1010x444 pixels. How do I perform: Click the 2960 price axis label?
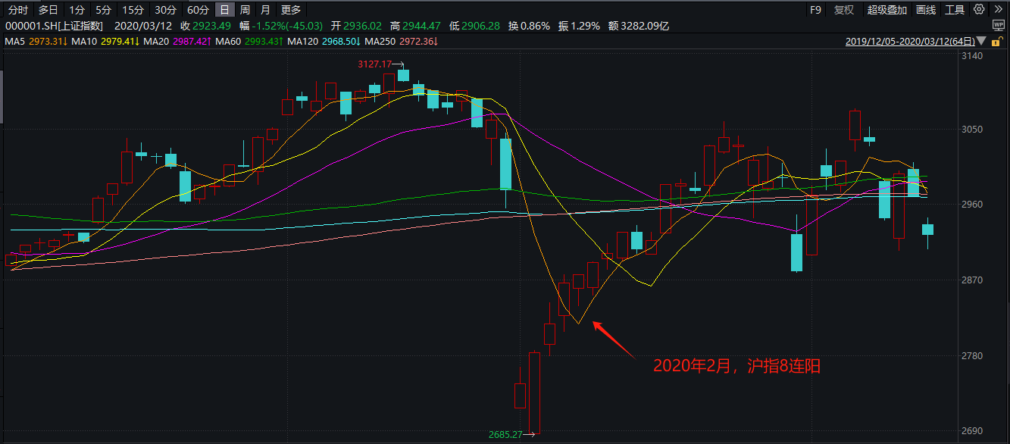click(973, 205)
